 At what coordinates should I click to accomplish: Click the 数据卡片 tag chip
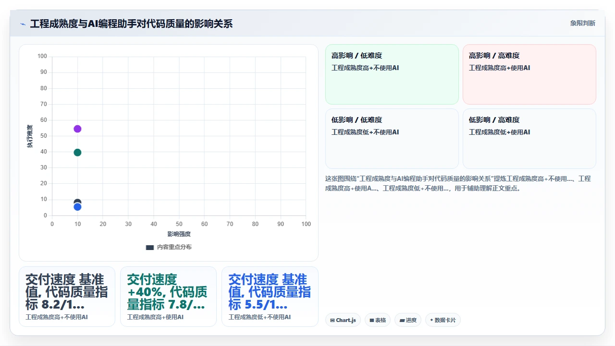tap(443, 320)
